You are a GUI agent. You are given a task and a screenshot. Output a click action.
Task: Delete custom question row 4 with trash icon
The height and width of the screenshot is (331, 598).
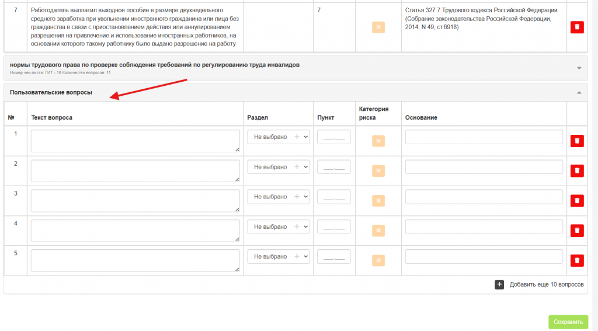click(x=577, y=231)
